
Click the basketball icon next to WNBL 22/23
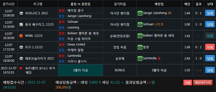click(x=21, y=36)
